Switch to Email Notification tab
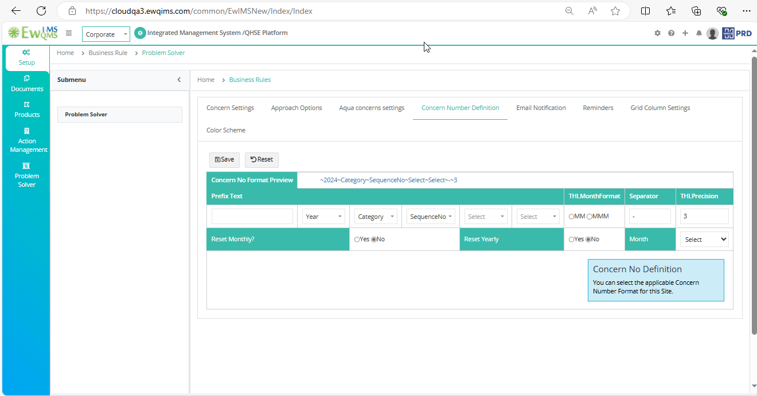757x396 pixels. pos(541,108)
